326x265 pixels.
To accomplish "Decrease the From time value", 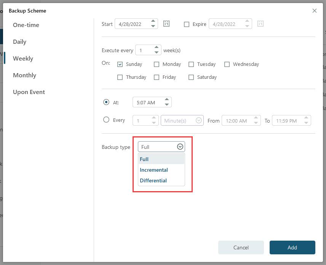I will click(x=256, y=123).
